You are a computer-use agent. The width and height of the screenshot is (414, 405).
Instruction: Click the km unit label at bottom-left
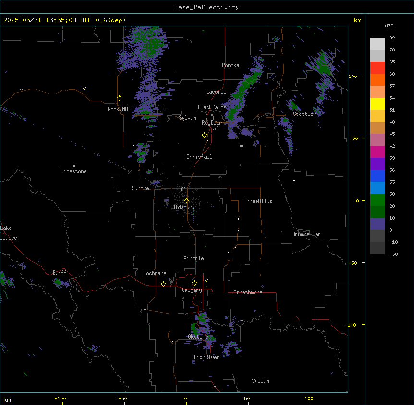tap(7, 399)
